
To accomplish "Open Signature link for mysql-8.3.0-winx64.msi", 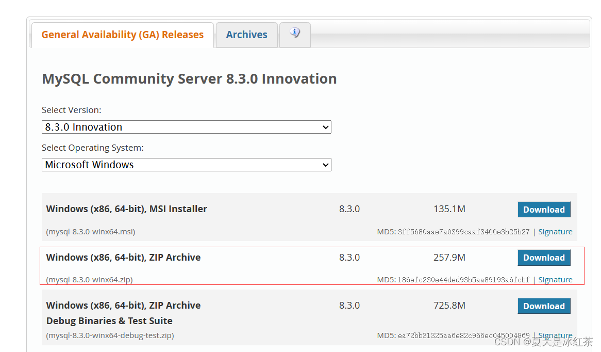I will pos(555,232).
